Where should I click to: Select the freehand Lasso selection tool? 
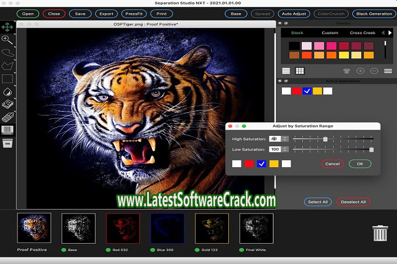coord(8,53)
